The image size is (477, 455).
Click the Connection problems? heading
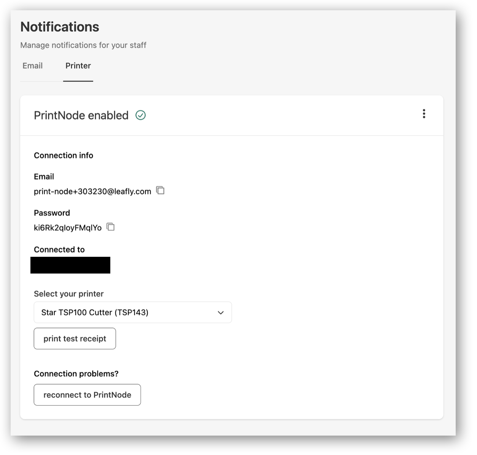coord(76,374)
